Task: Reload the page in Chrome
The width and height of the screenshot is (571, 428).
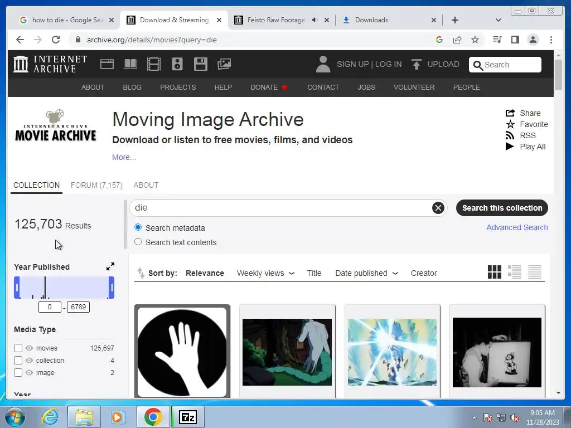Action: coord(56,40)
